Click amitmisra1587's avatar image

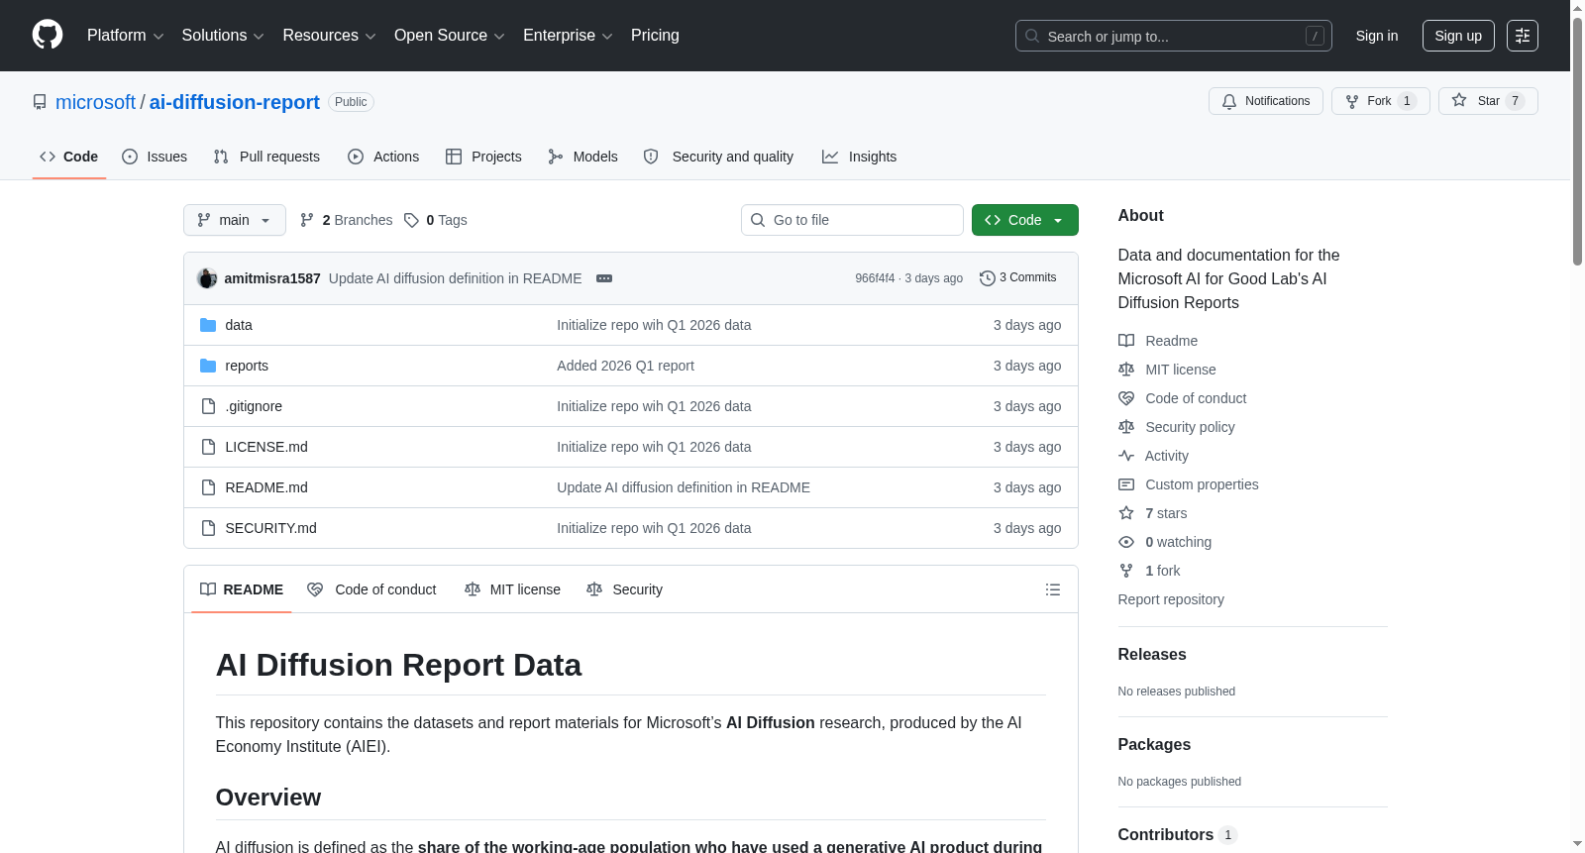(x=207, y=278)
